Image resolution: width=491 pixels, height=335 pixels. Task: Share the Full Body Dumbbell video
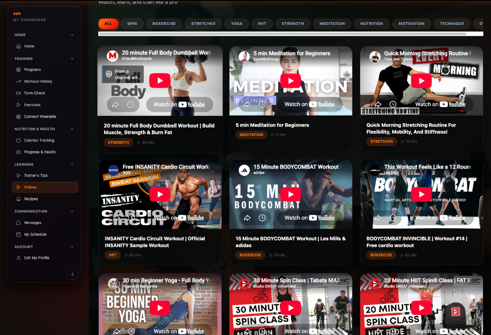pyautogui.click(x=116, y=104)
